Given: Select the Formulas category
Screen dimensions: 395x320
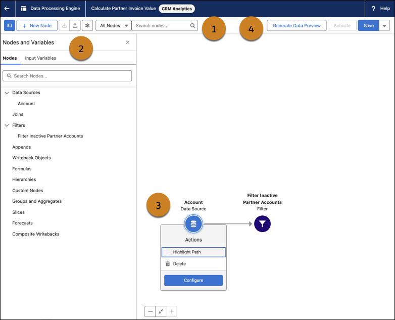Looking at the screenshot, I should tap(22, 169).
